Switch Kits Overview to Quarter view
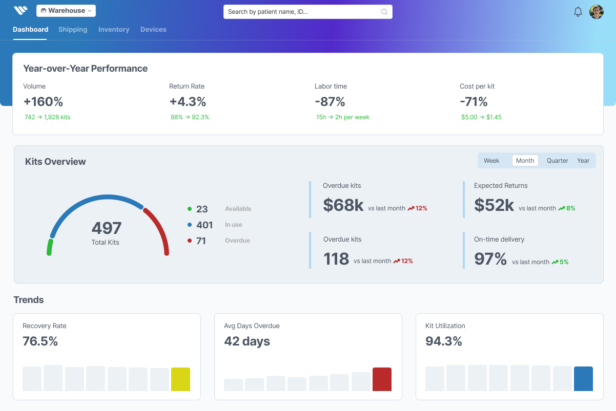 coord(557,160)
